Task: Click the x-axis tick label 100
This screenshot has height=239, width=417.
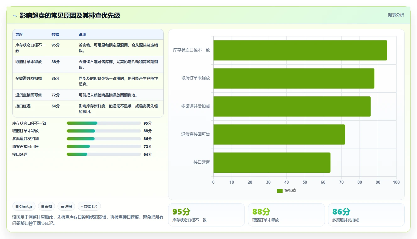Action: [396, 182]
